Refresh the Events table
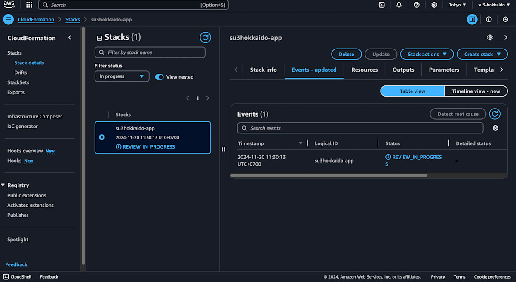The image size is (516, 282). point(495,114)
